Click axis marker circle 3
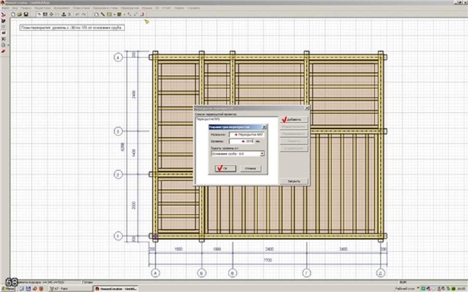468x292 pixels. [118, 131]
